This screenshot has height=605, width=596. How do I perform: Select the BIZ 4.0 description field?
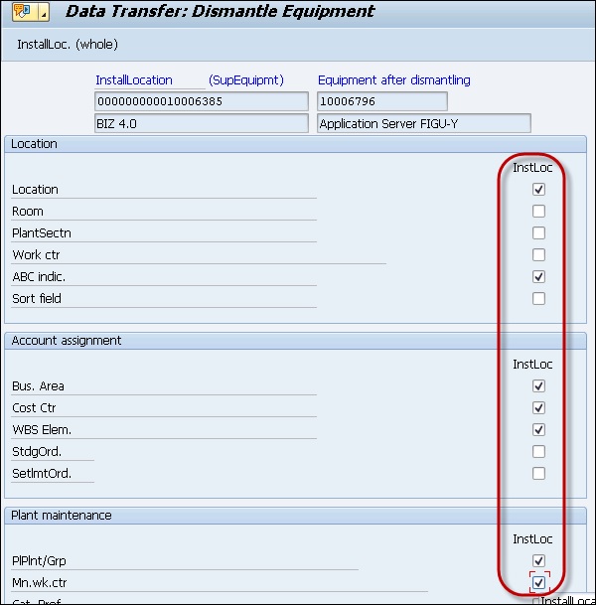point(202,124)
